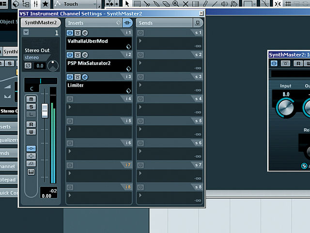This screenshot has width=310, height=233.
Task: Click the Snap crossing icon in toolbar
Action: click(x=278, y=3)
